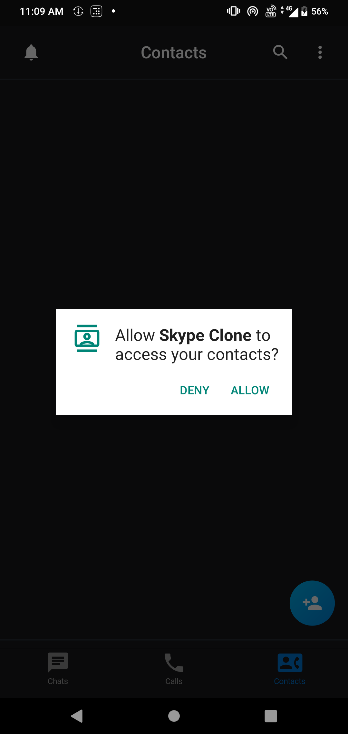Switch to the Calls tab
The width and height of the screenshot is (348, 734).
[x=174, y=669]
